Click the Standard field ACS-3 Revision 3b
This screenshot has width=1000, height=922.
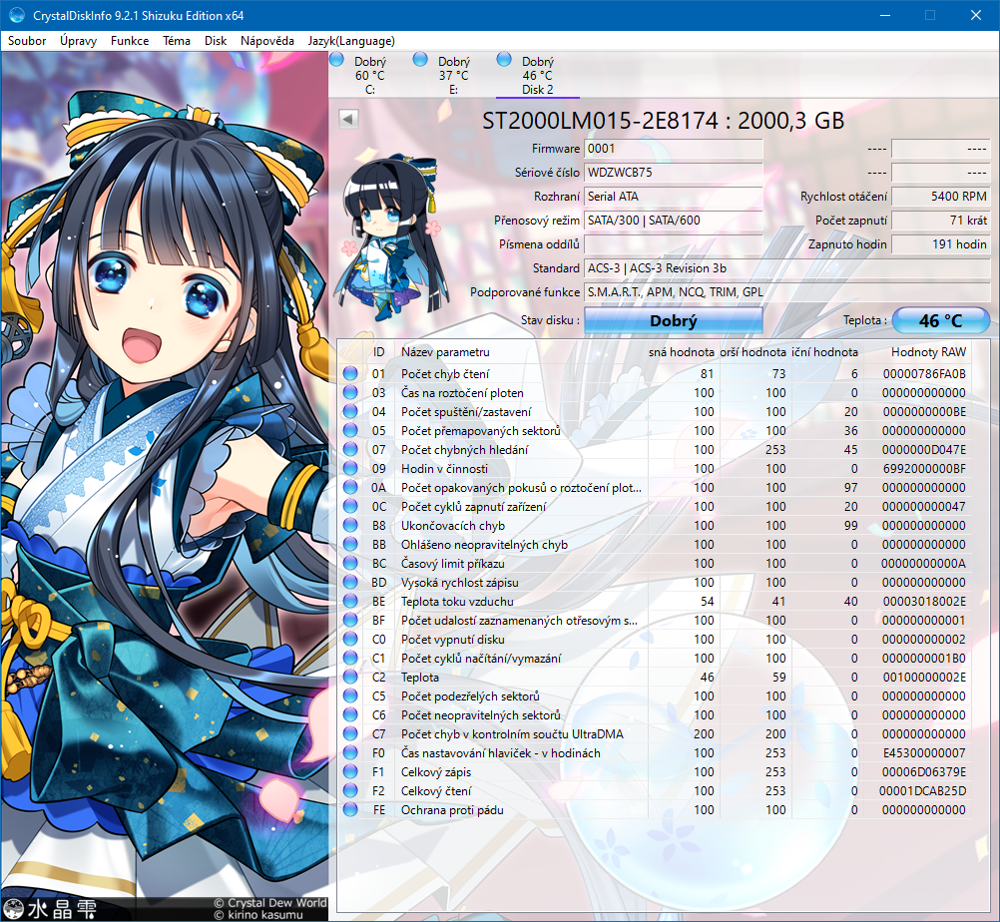pyautogui.click(x=787, y=268)
